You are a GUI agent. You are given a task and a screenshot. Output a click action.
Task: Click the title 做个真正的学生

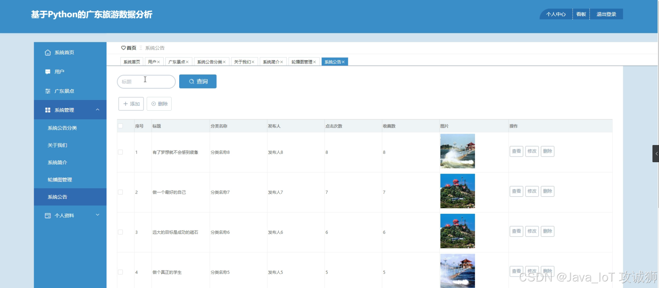click(167, 272)
